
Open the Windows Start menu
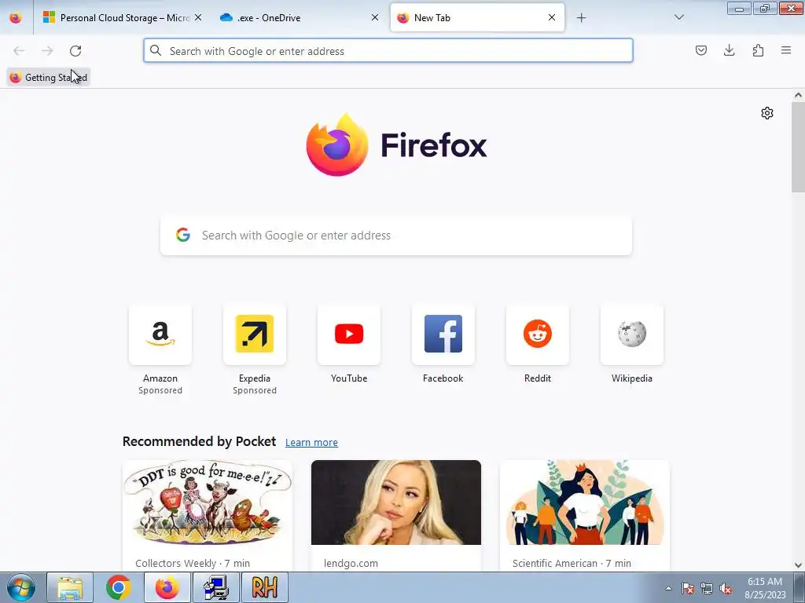click(21, 587)
